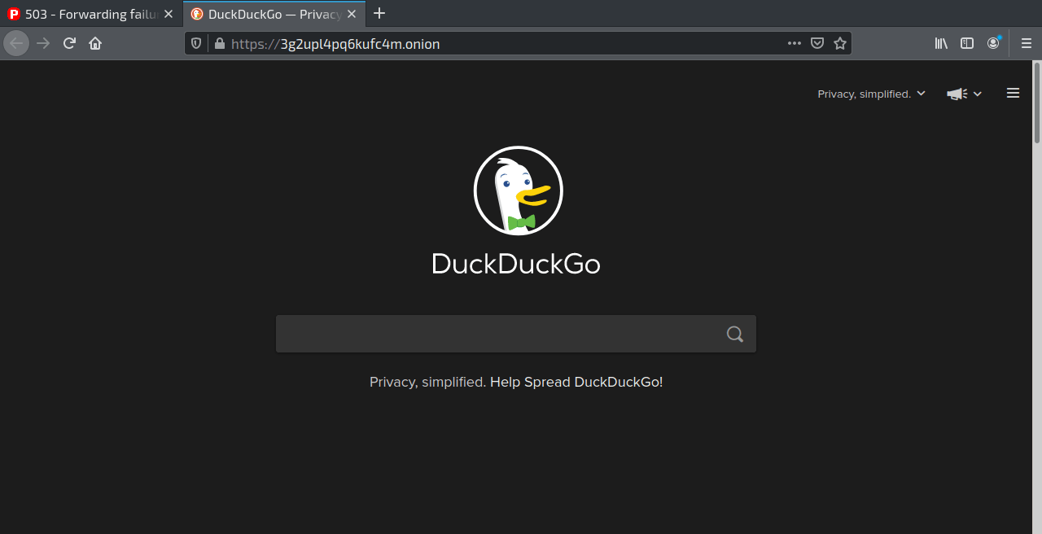Click the DuckDuckGo duck logo
This screenshot has height=534, width=1042.
pyautogui.click(x=519, y=190)
